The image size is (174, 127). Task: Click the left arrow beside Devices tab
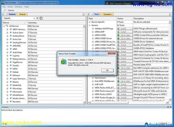[3, 14]
